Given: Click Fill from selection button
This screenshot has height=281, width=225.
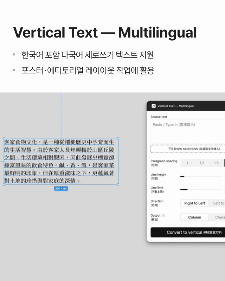Looking at the screenshot, I should [x=188, y=149].
